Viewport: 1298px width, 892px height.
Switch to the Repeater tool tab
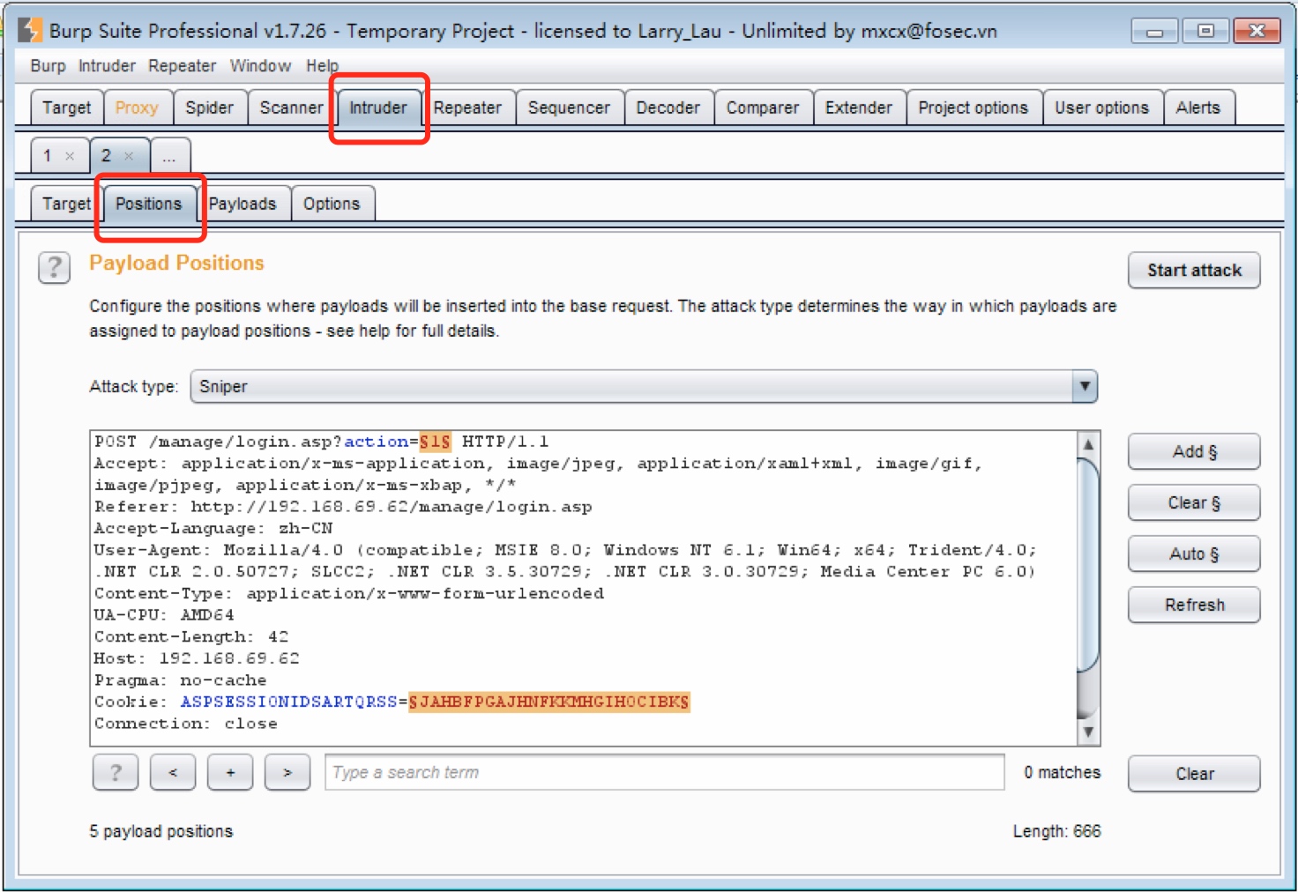coord(467,108)
